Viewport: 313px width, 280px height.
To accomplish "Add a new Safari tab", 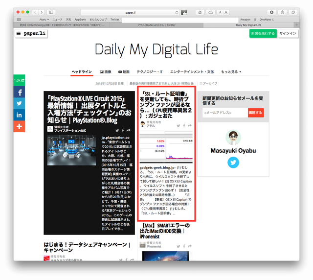I will click(x=297, y=25).
